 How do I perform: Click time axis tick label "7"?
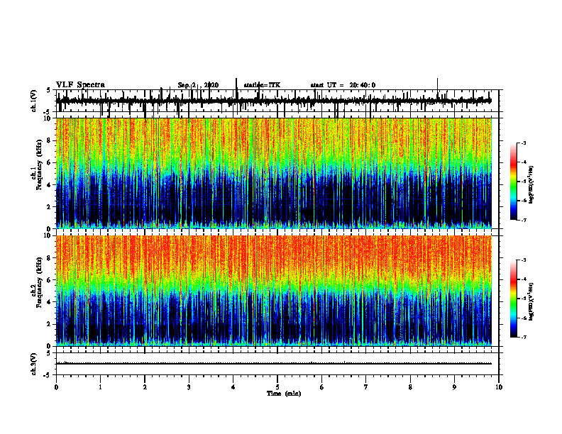(x=366, y=387)
